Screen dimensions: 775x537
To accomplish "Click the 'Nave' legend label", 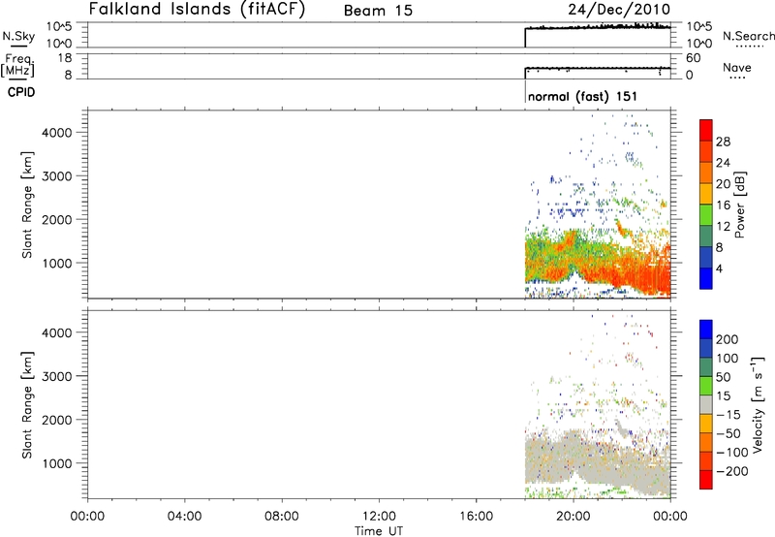I will point(737,68).
